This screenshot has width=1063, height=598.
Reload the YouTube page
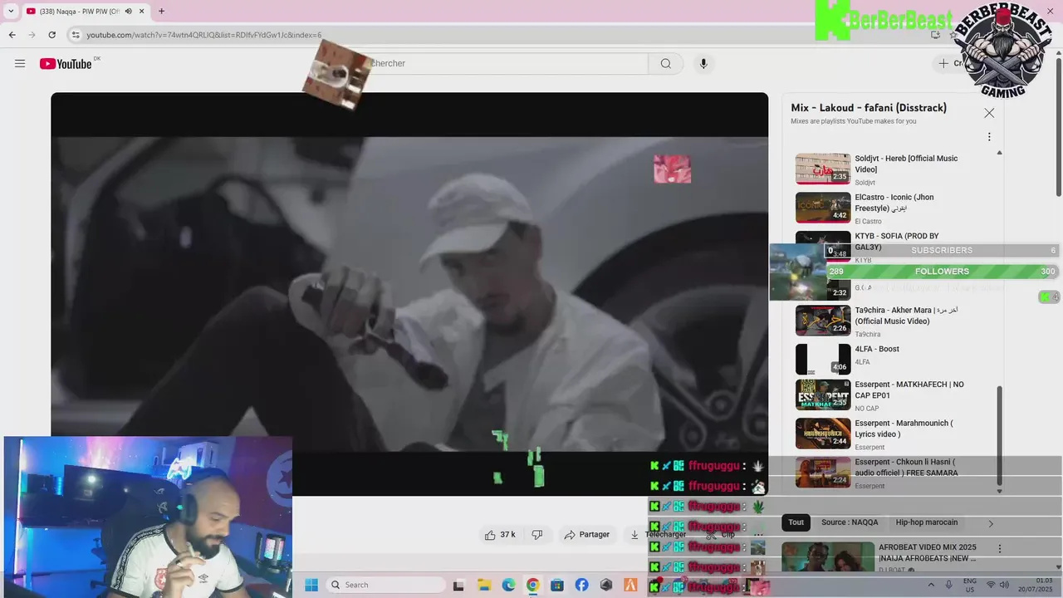tap(51, 35)
